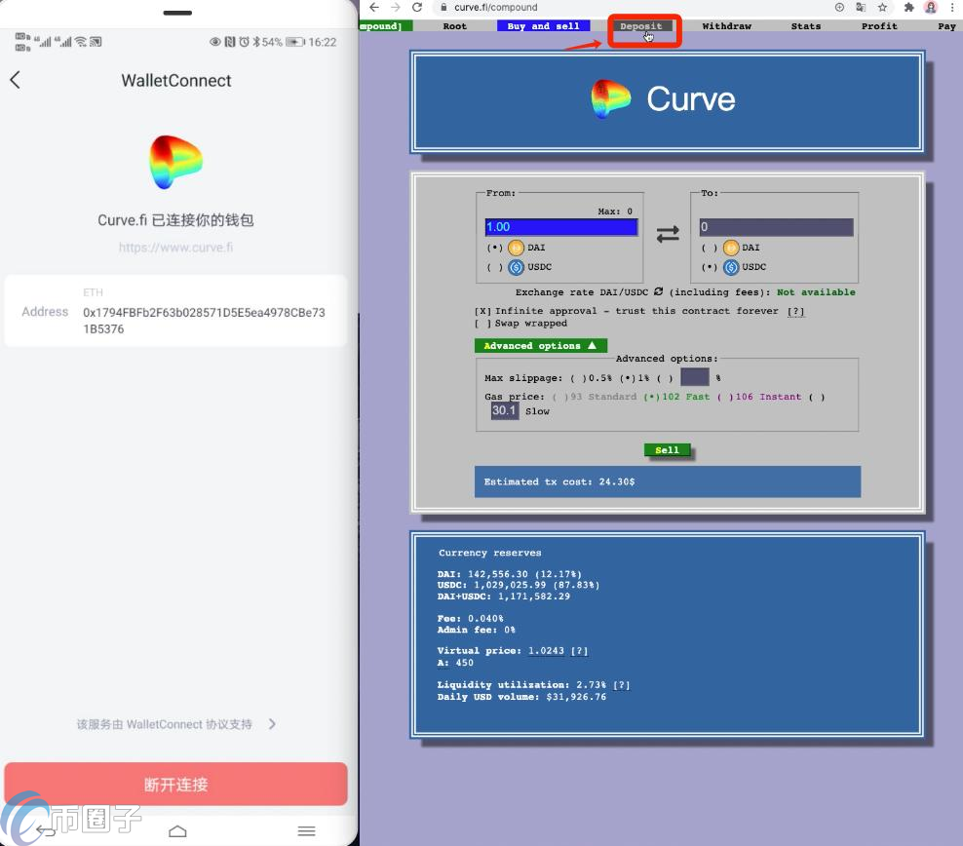This screenshot has height=846, width=963.
Task: Tap the phone recent-apps menu icon
Action: [x=306, y=831]
